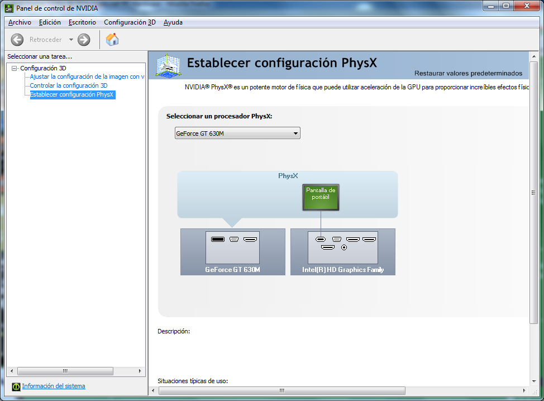Click the Establecer configuración PhysX page heading
The image size is (544, 401).
tap(281, 63)
